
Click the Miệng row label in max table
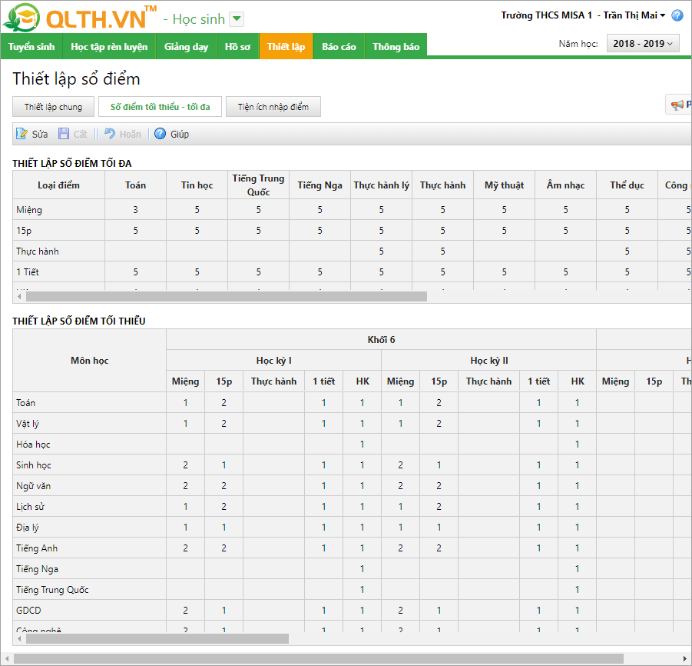coord(29,209)
